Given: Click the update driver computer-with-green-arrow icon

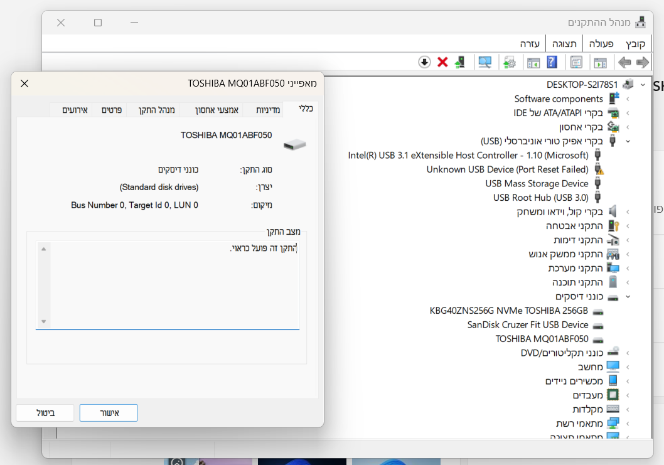Looking at the screenshot, I should click(460, 62).
